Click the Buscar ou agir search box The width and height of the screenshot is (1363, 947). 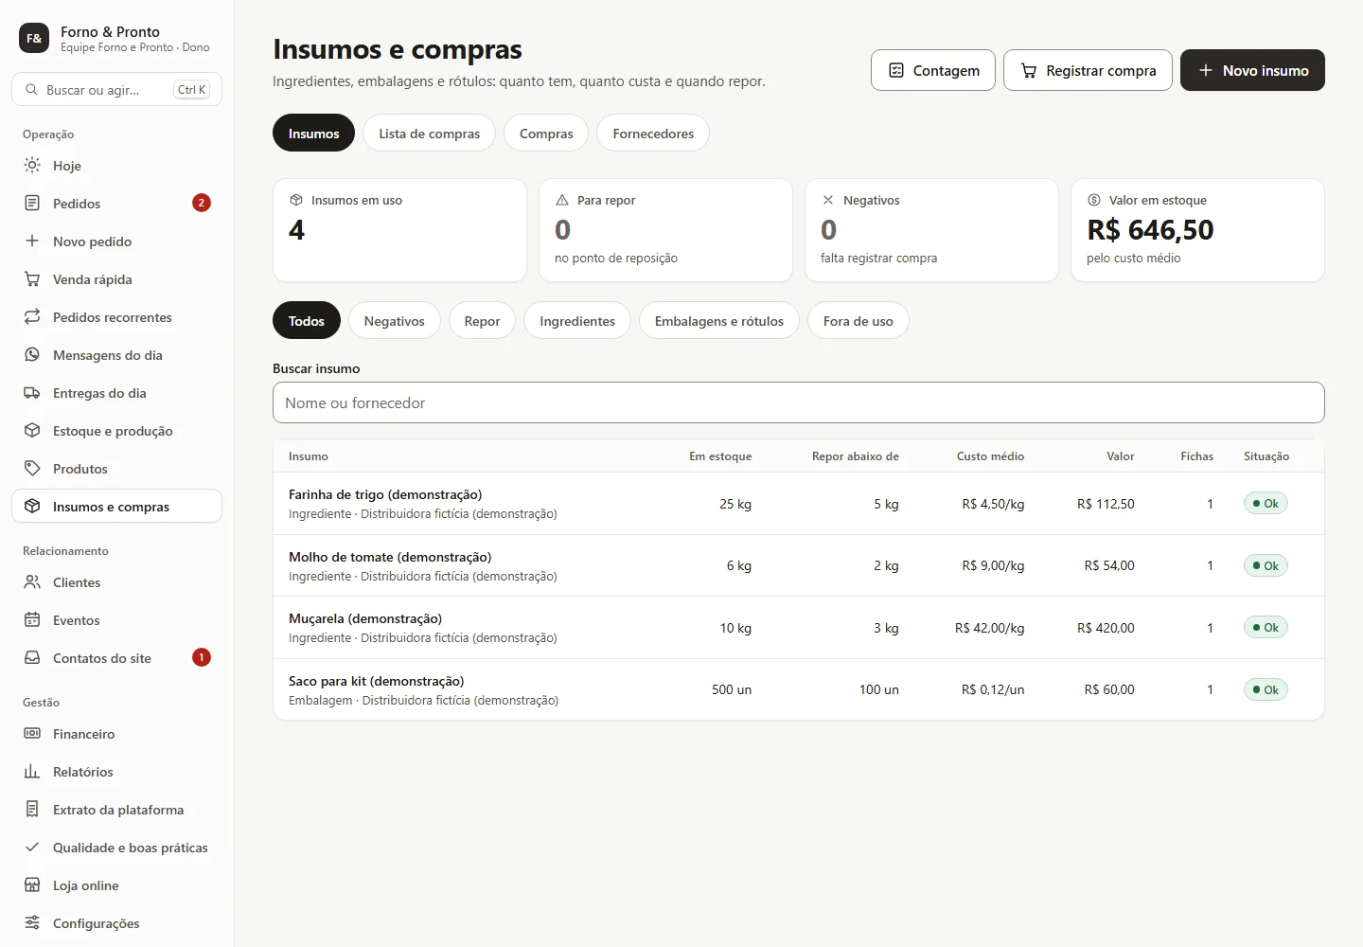[x=116, y=89]
